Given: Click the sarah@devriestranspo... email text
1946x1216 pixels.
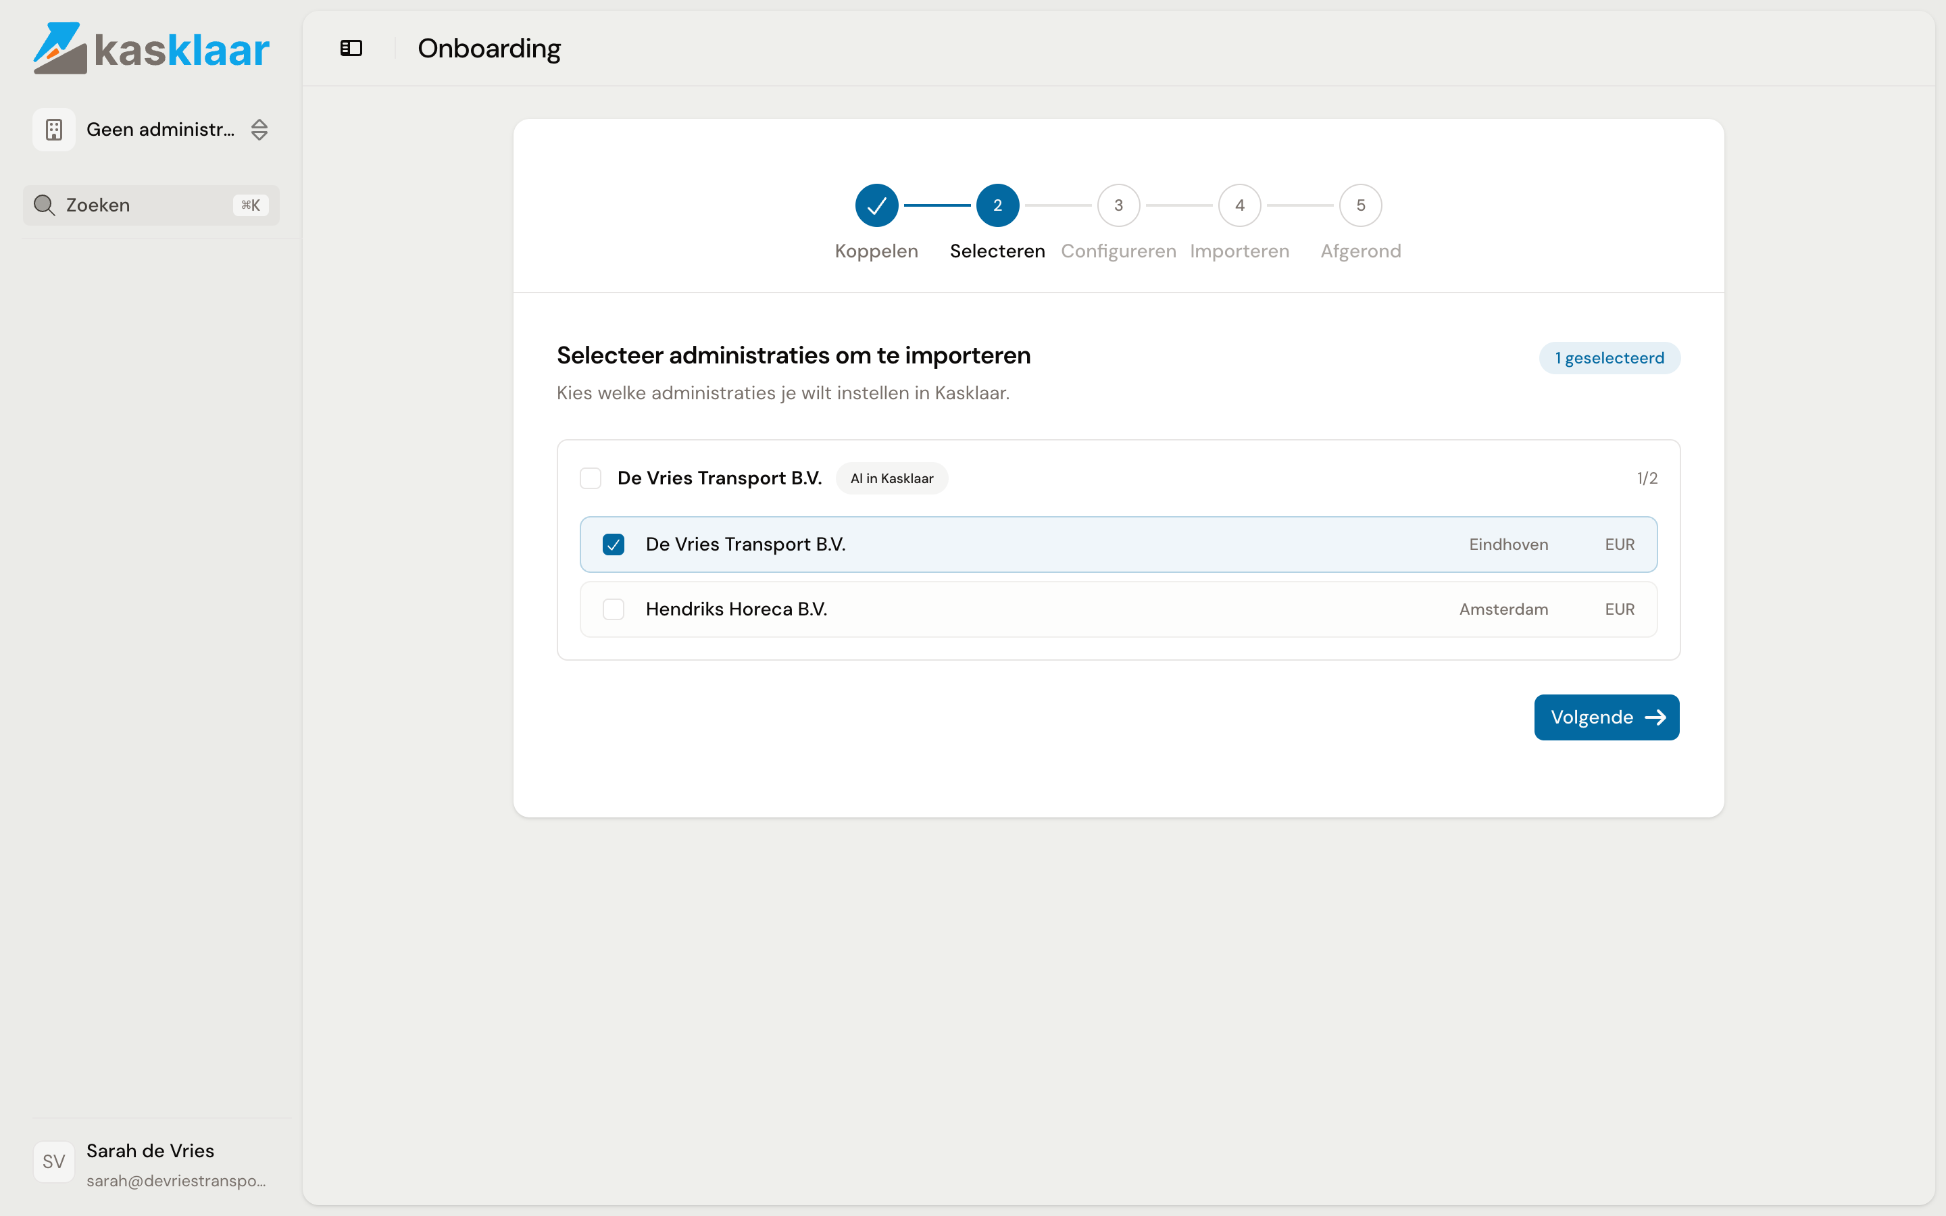Looking at the screenshot, I should pos(176,1181).
